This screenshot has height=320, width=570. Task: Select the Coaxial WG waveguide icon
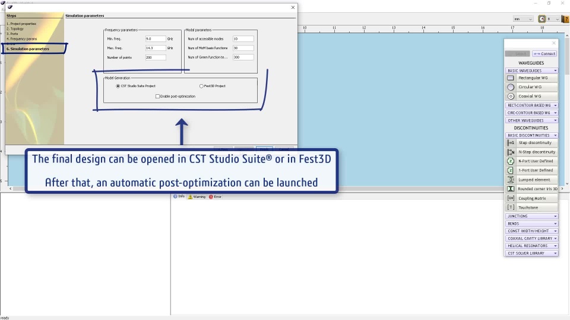pos(511,96)
